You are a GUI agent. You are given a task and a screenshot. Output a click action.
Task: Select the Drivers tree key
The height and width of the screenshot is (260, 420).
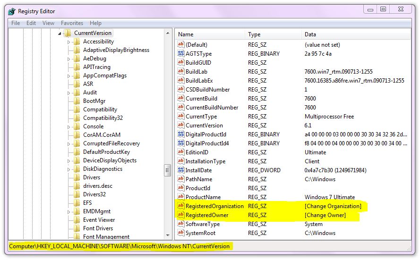[x=92, y=177]
